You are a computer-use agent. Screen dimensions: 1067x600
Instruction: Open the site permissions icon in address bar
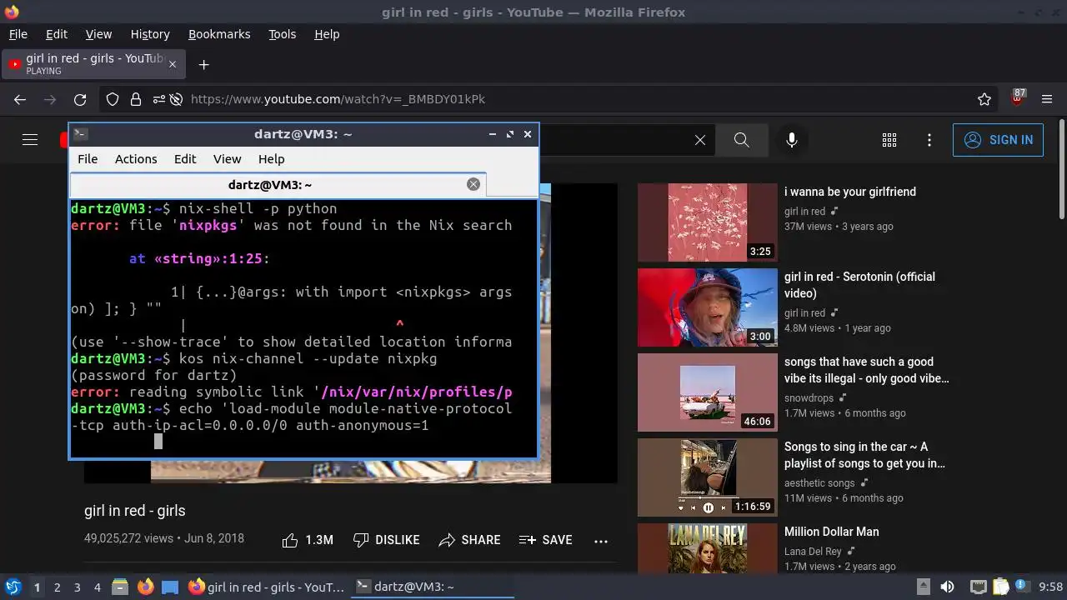(158, 99)
